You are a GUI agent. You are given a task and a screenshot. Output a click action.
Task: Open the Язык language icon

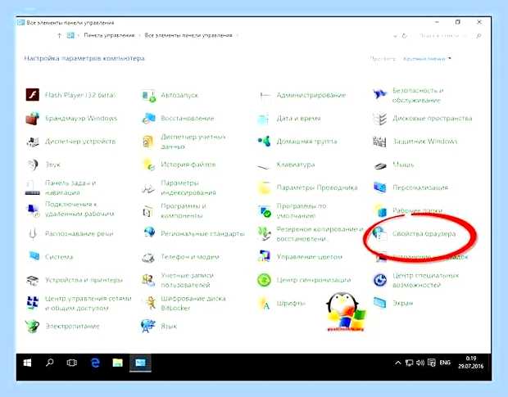point(148,326)
